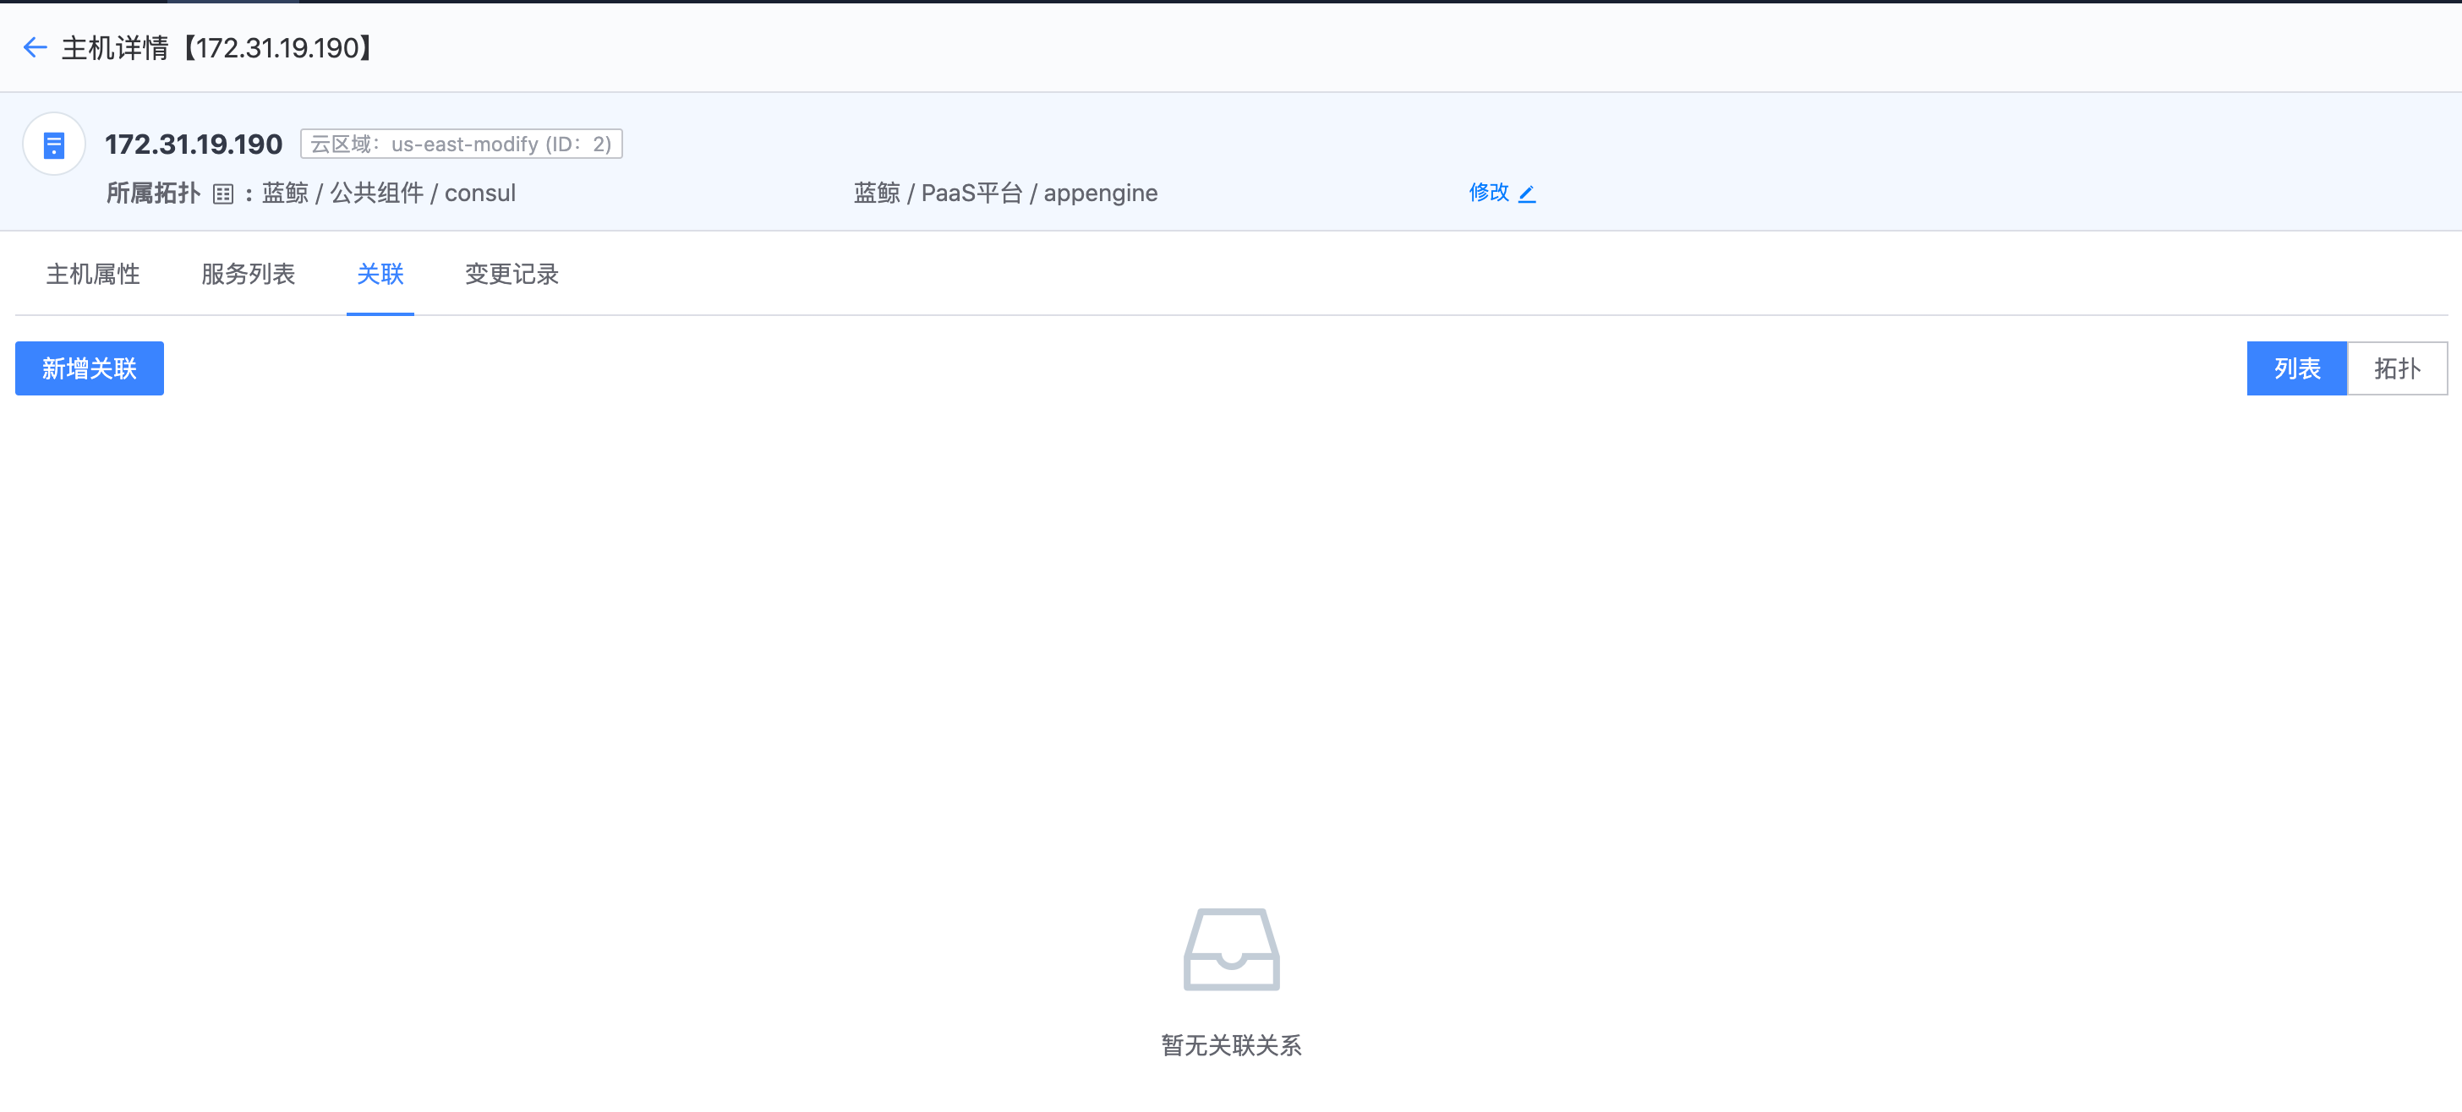
Task: Select the 关联 tab
Action: [380, 275]
